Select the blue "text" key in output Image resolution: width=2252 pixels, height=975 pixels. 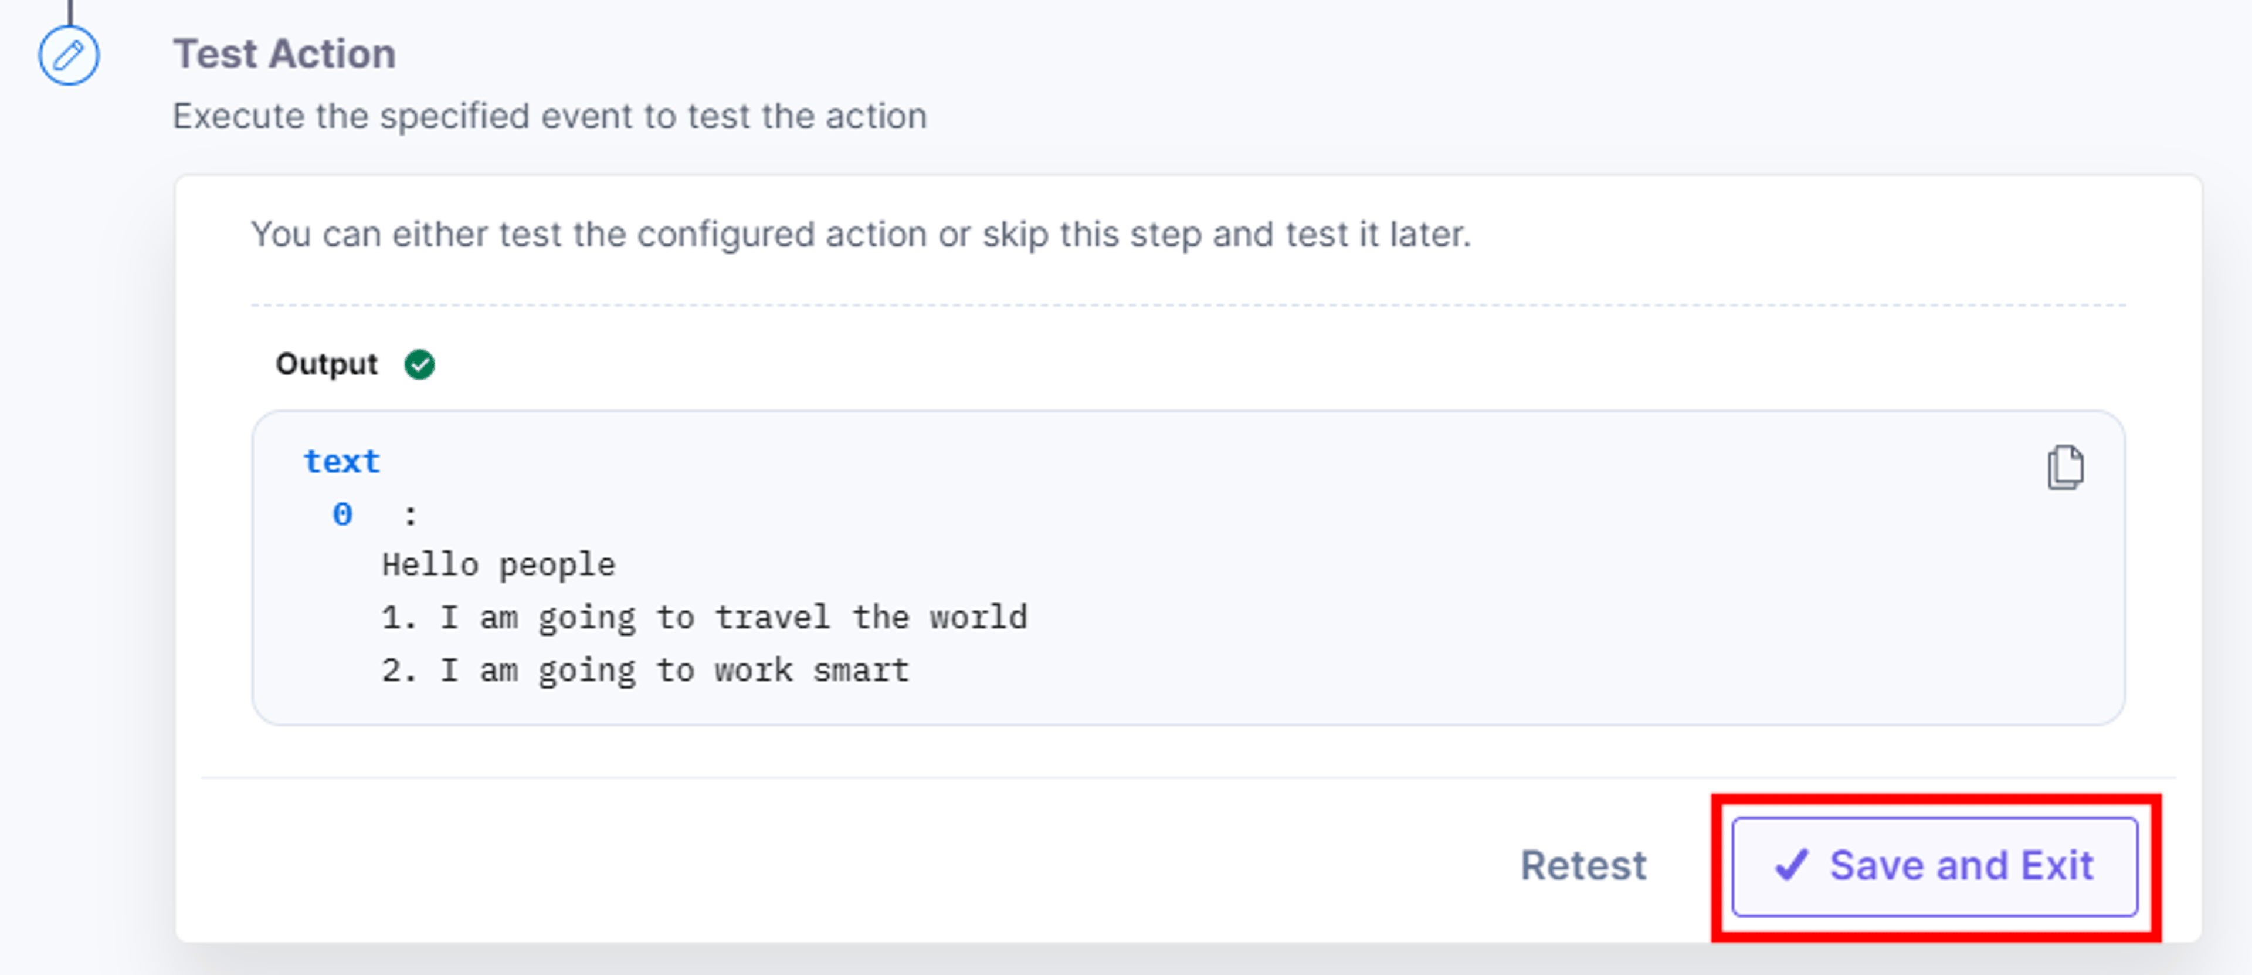[342, 461]
